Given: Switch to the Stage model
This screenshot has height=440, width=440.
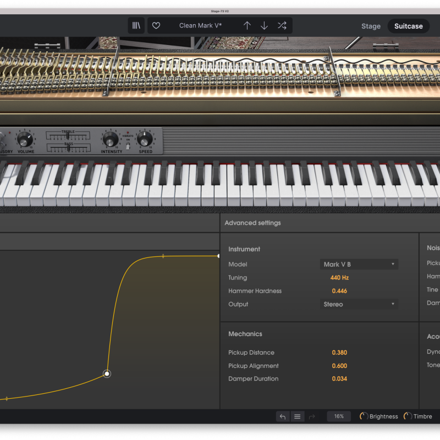Looking at the screenshot, I should coord(371,26).
